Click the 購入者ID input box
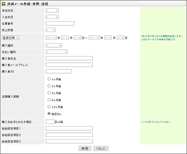The height and width of the screenshot is (154, 187). tap(59, 71)
